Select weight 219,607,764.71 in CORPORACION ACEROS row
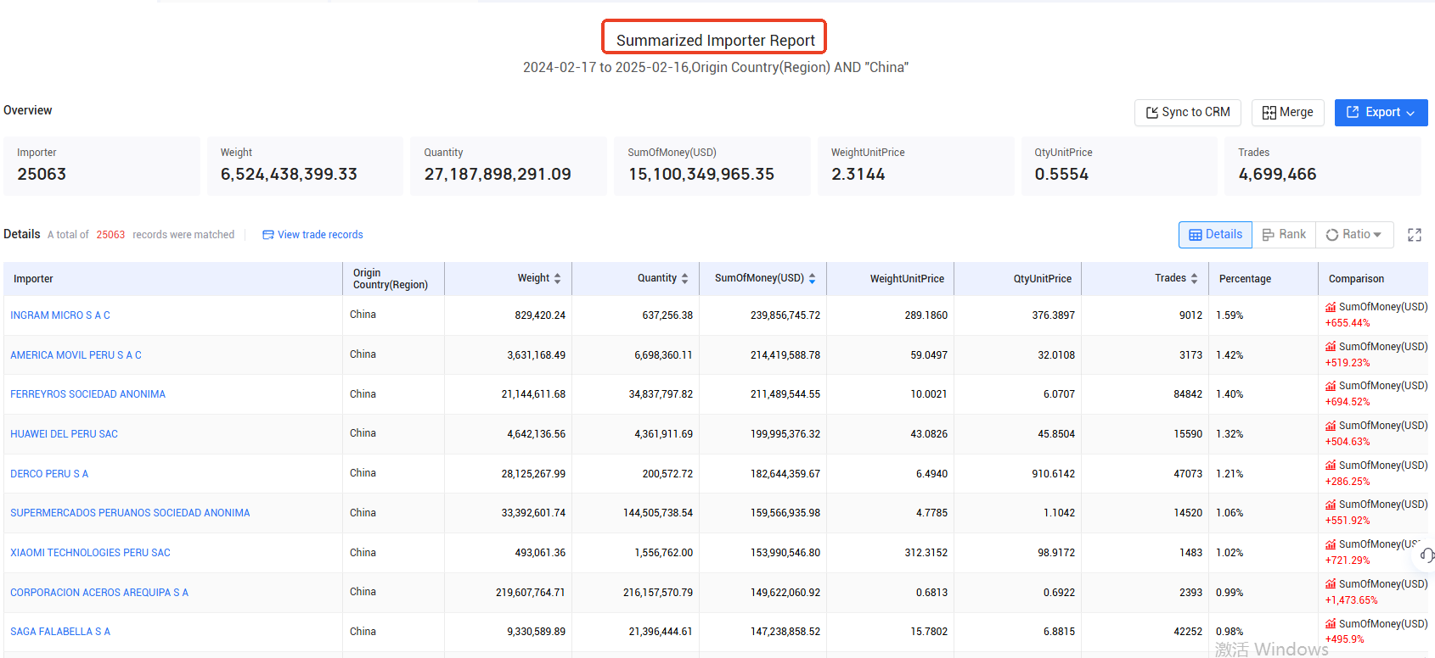Screen dimensions: 1435x658 tap(531, 593)
